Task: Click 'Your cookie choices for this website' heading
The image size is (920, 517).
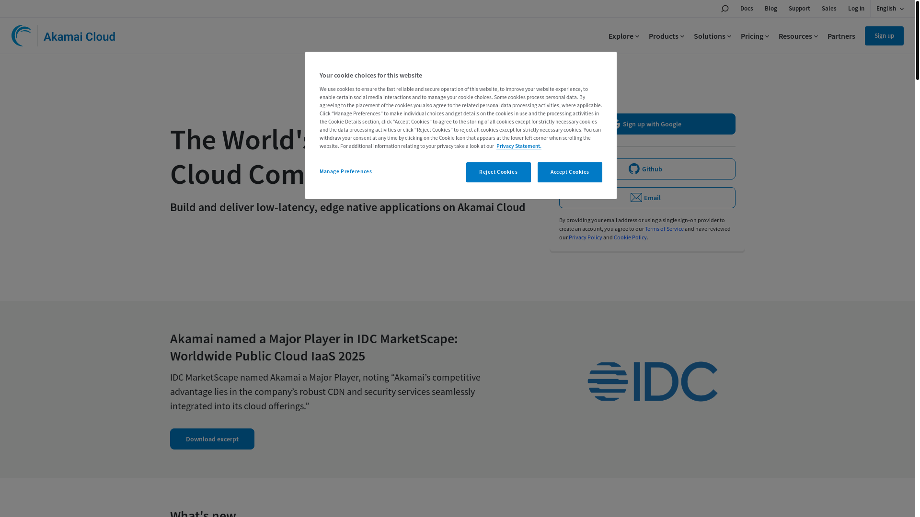Action: [x=371, y=75]
